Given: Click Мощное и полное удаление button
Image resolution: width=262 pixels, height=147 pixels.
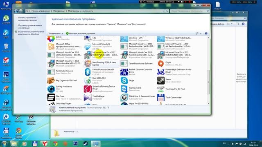Looking at the screenshot, I should (80, 33).
